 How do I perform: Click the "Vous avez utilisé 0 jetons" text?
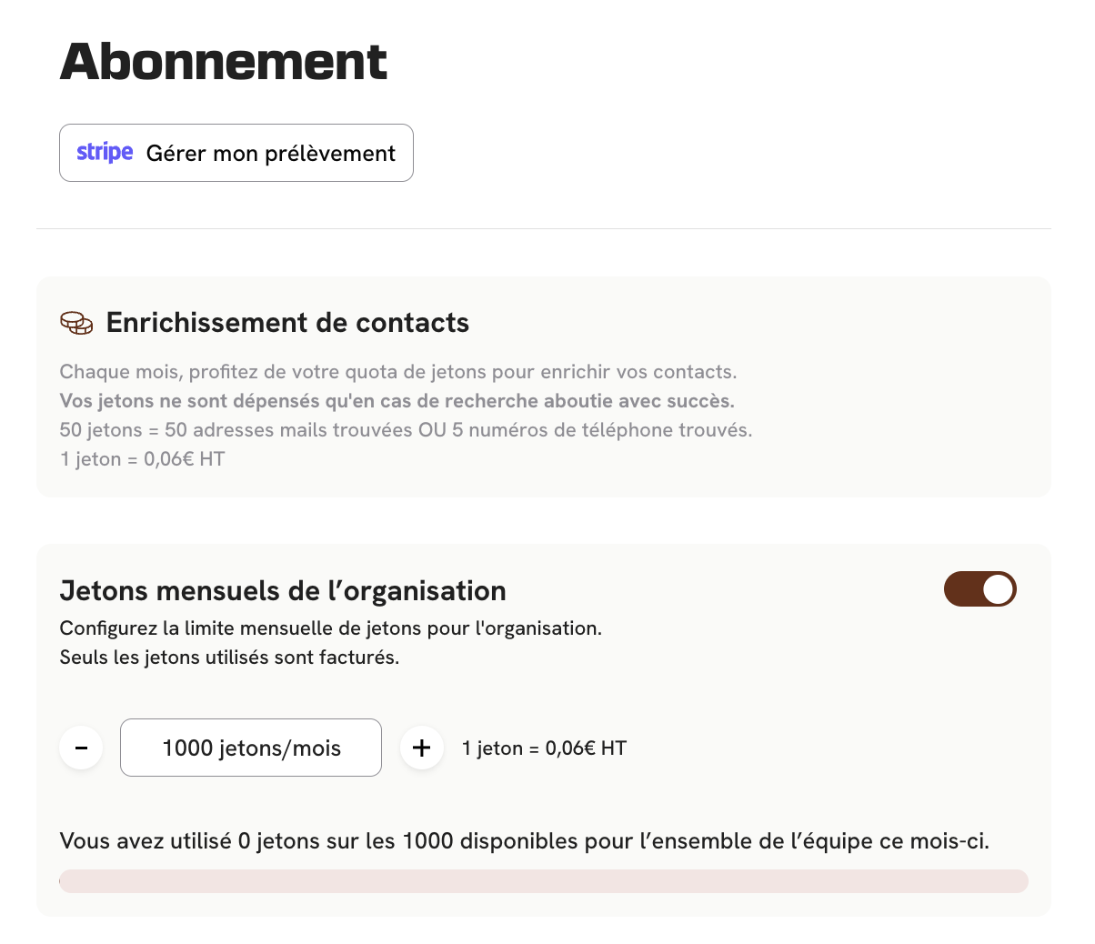click(524, 841)
